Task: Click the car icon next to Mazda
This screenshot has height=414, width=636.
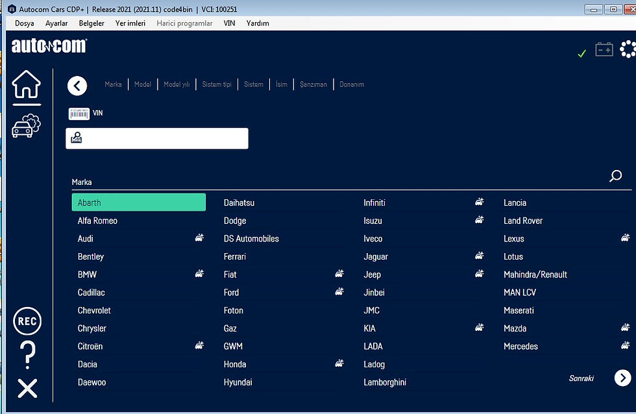Action: pyautogui.click(x=626, y=327)
